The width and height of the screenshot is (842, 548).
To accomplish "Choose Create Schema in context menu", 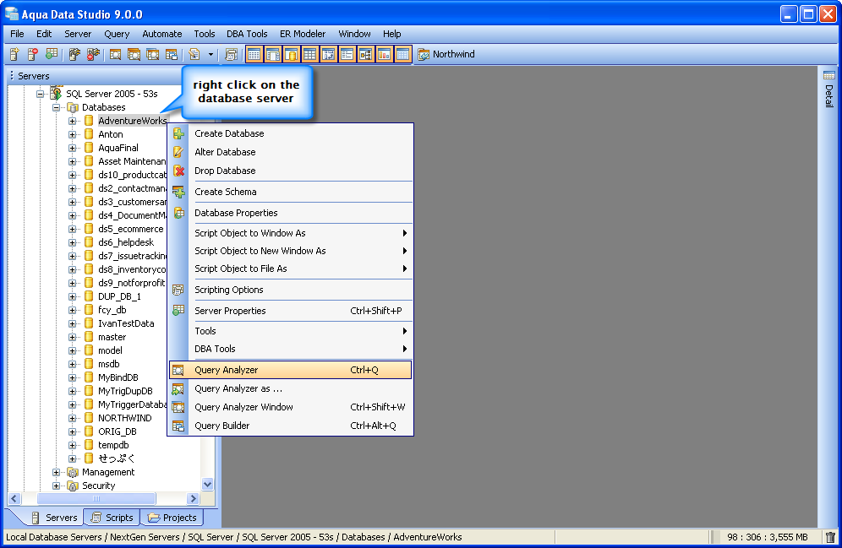I will click(x=291, y=192).
